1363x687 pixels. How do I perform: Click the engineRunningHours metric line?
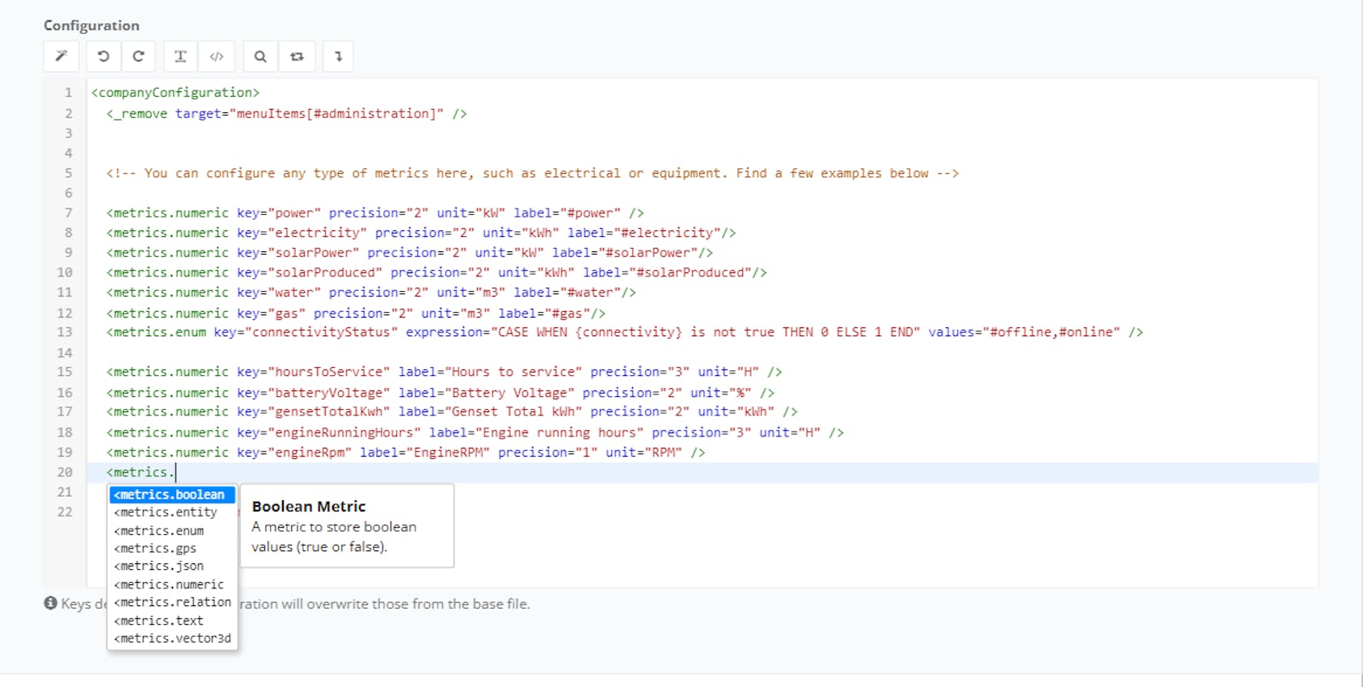[475, 432]
